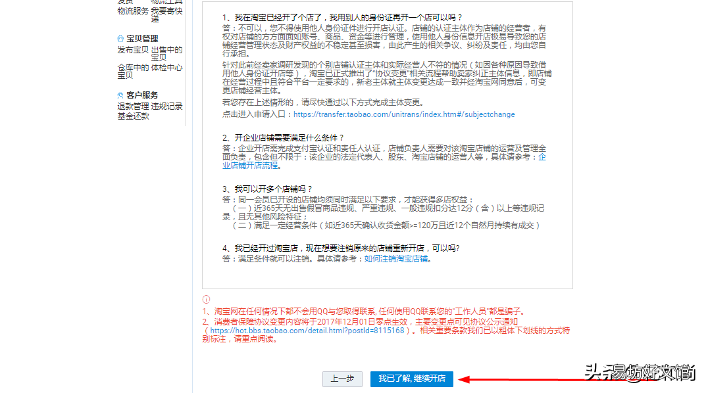Click the red warning about QQ 骗子
Viewport: 708px width, 393px height.
coord(364,312)
